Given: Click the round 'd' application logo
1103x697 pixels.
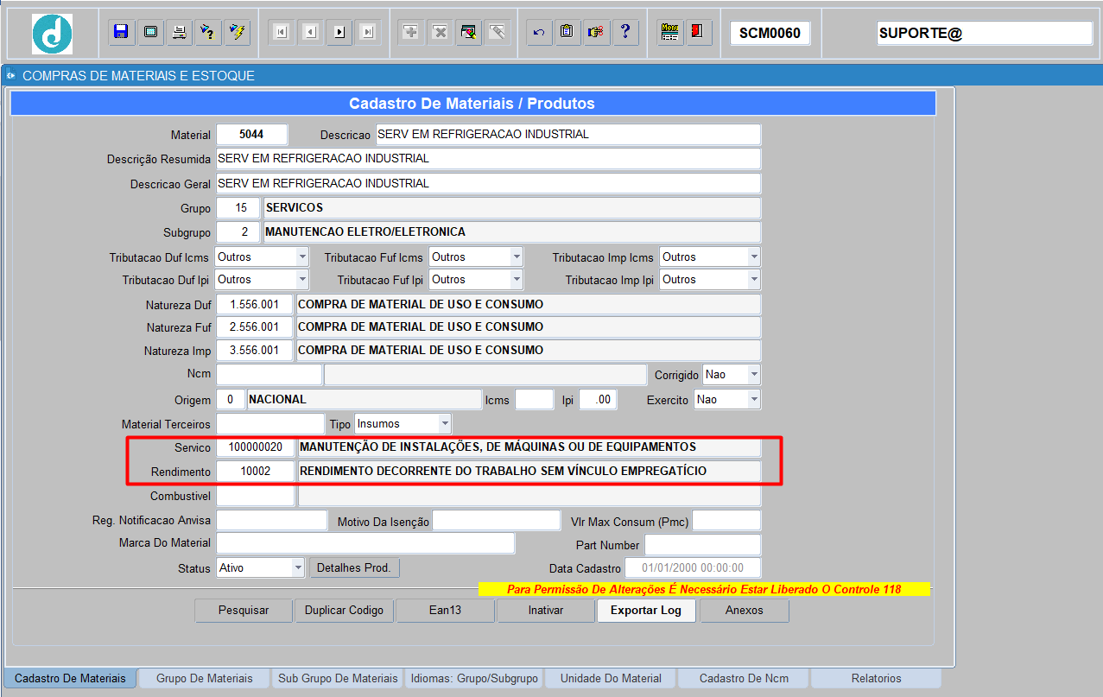Looking at the screenshot, I should 53,34.
